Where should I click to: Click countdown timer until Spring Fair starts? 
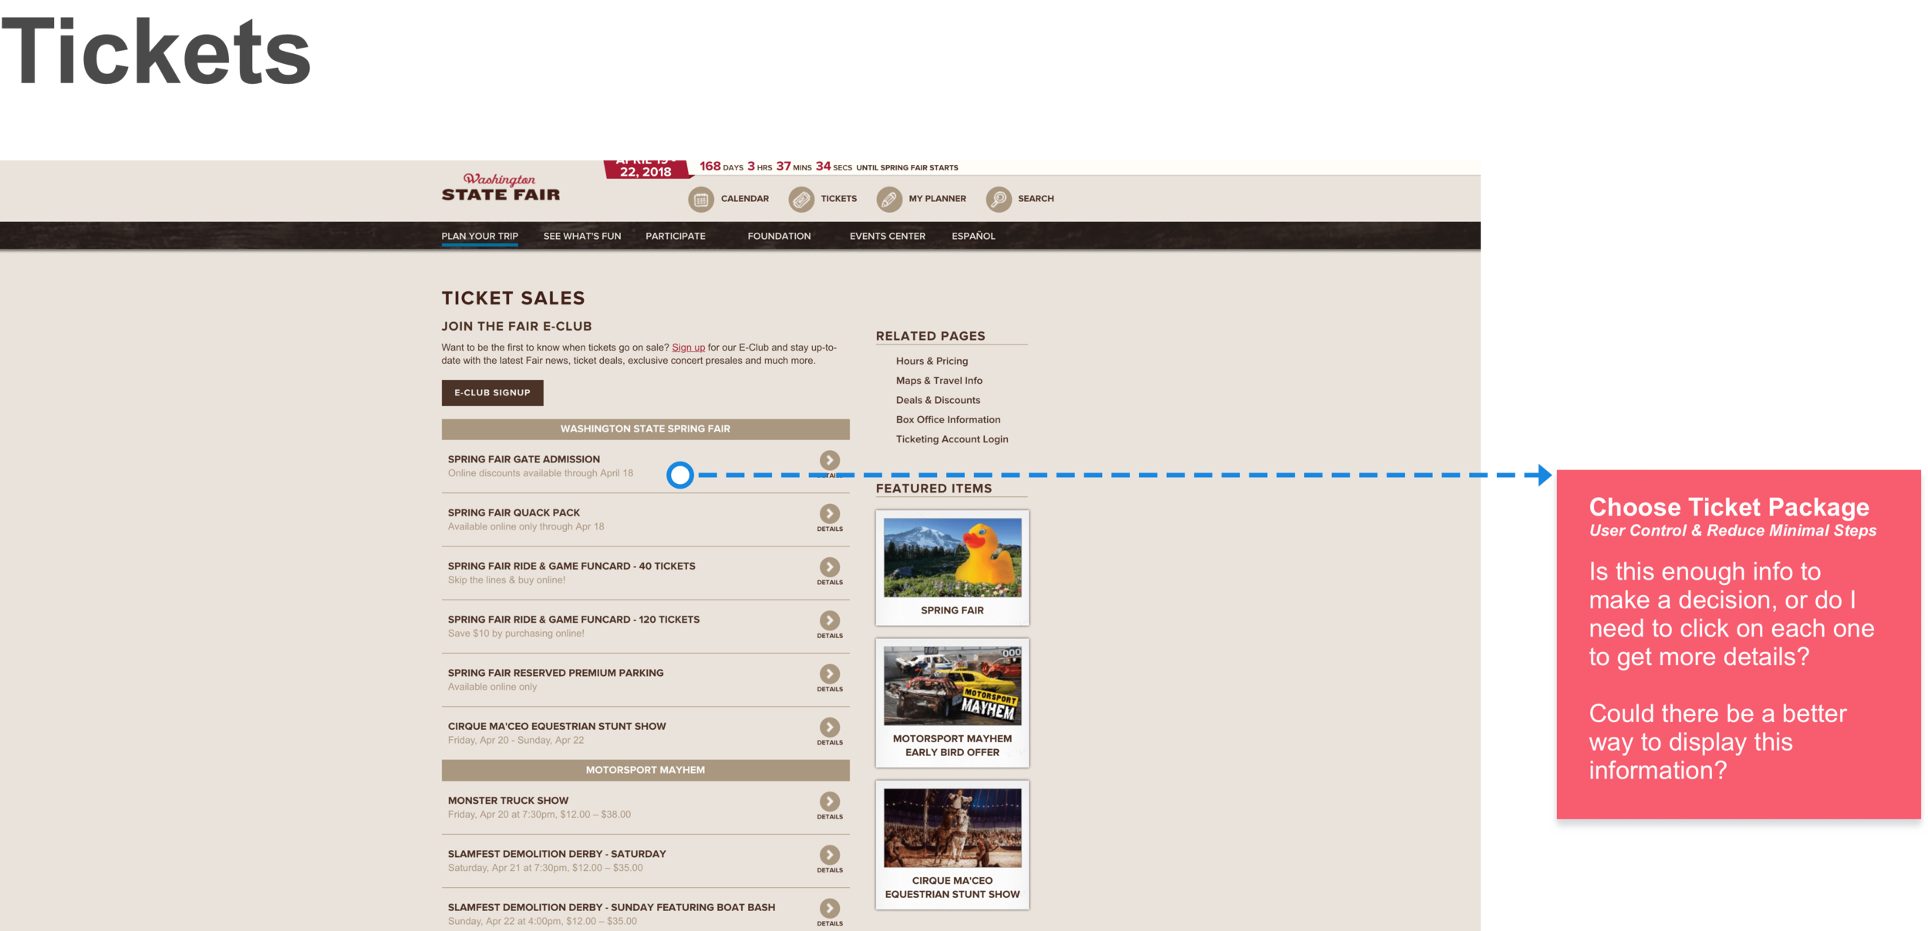click(828, 167)
